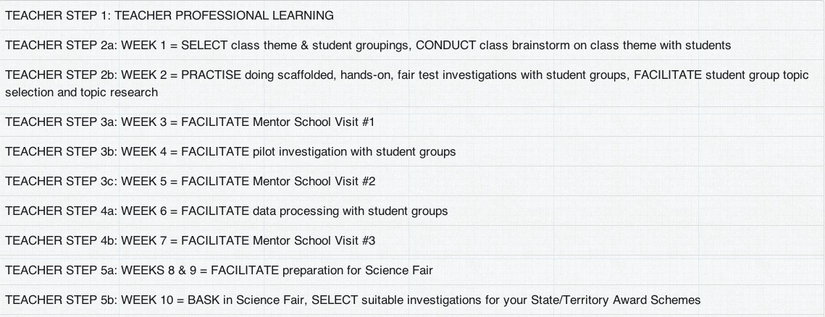
Task: Select Teacher Step 3b pilot investigation row
Action: [413, 151]
